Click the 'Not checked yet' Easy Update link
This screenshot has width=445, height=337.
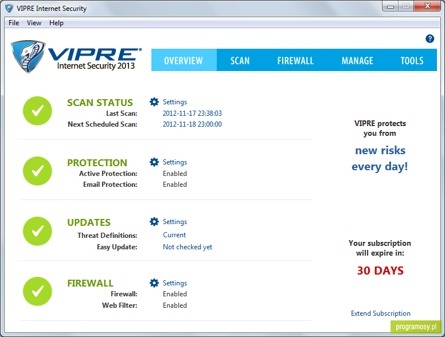coord(188,247)
